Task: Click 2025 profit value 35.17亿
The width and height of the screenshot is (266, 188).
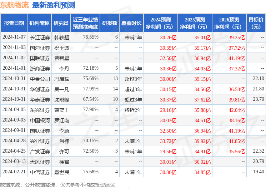Action: click(x=202, y=48)
